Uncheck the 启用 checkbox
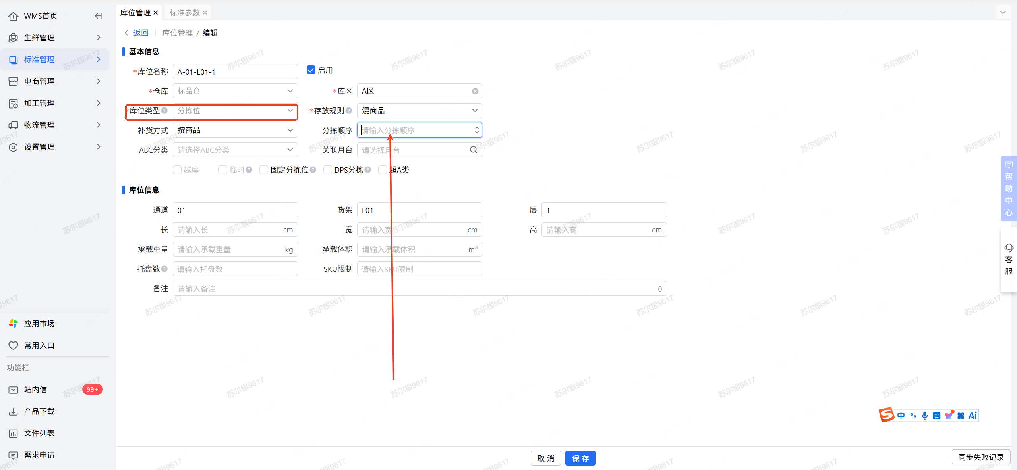 [311, 70]
